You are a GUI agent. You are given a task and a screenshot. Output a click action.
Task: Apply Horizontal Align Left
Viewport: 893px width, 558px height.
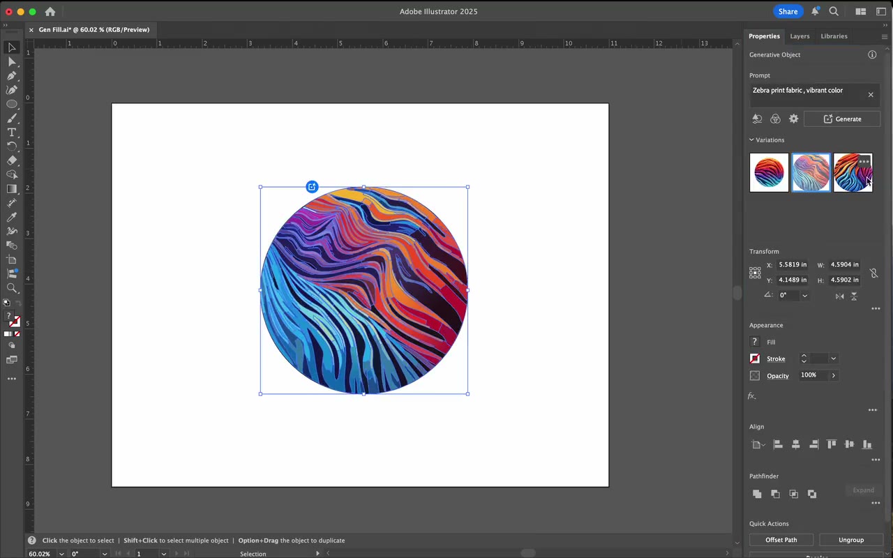[778, 444]
